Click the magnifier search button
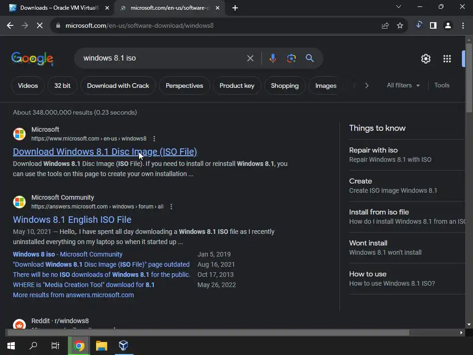 pos(310,58)
